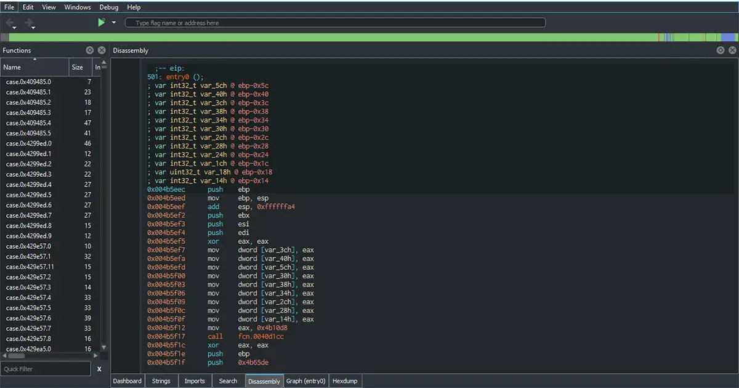739x388 pixels.
Task: Select function case.0x409485.0
Action: 49,81
